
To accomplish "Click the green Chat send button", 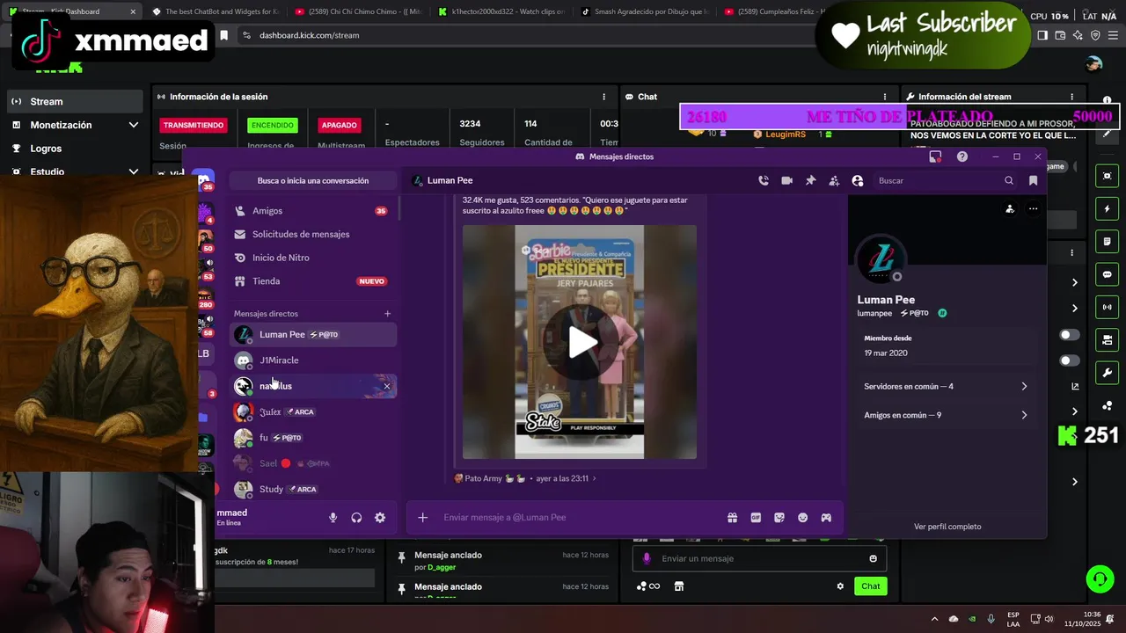I will pos(870,586).
